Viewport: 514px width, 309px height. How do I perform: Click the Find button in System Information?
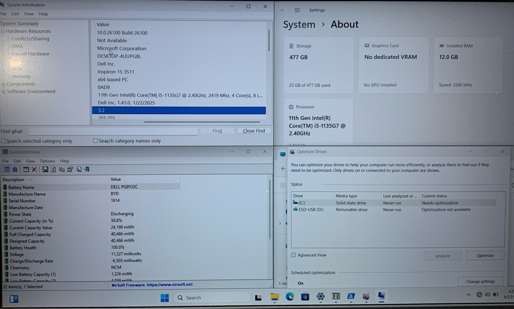[217, 131]
